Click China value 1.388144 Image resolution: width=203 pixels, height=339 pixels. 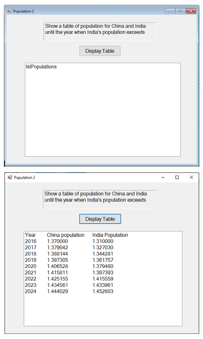(x=58, y=254)
